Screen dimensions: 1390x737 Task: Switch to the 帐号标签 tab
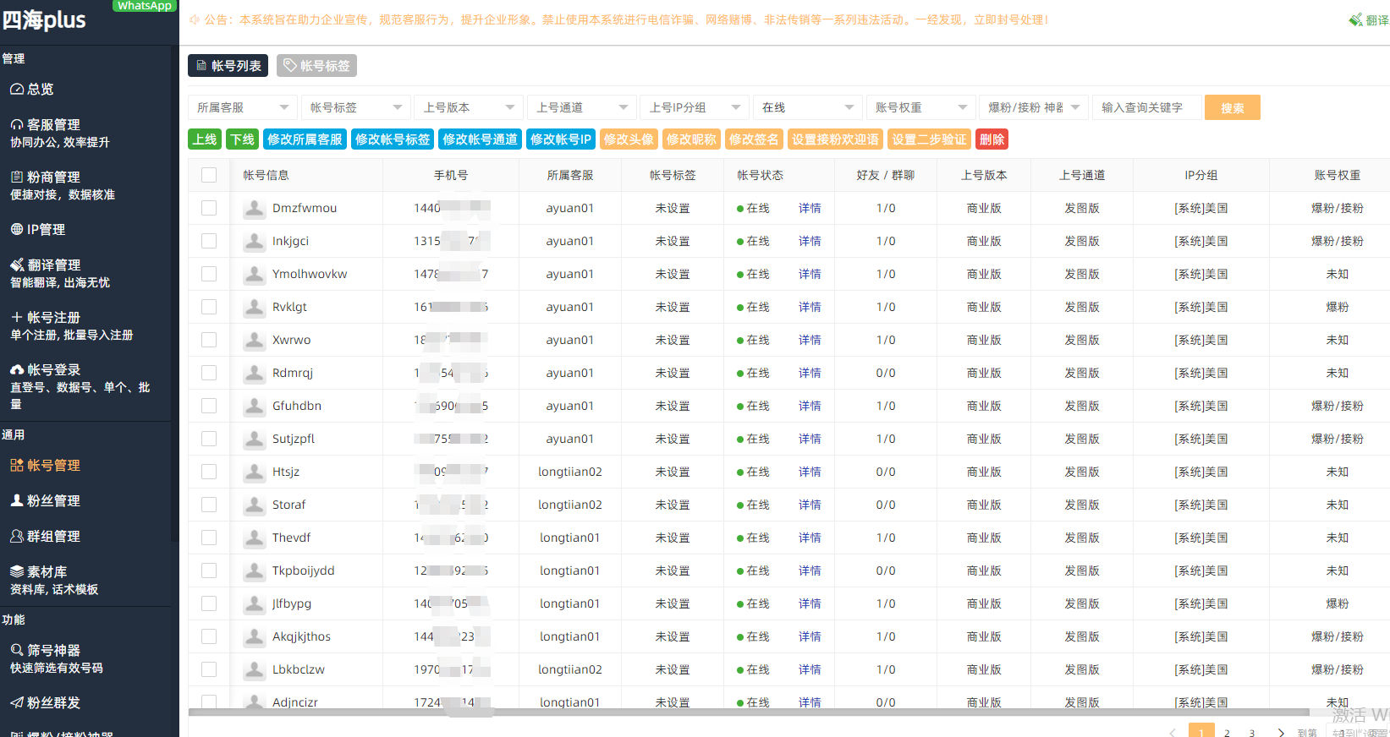click(316, 65)
